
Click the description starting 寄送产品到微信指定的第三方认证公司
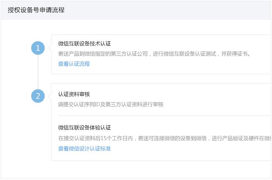pyautogui.click(x=154, y=54)
